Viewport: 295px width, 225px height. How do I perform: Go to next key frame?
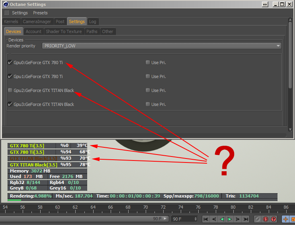point(238,219)
